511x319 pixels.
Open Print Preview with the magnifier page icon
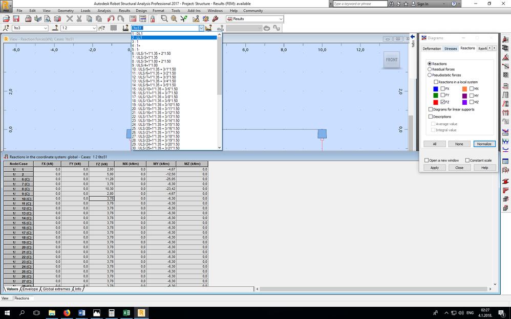(x=48, y=19)
